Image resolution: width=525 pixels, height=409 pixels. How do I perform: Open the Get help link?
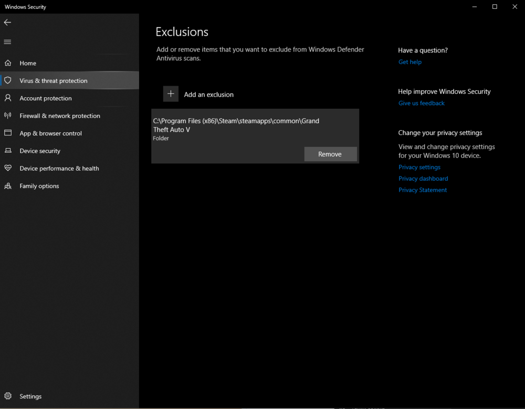pyautogui.click(x=409, y=62)
